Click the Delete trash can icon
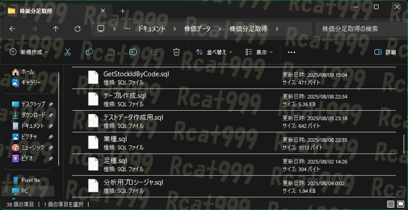 [176, 52]
